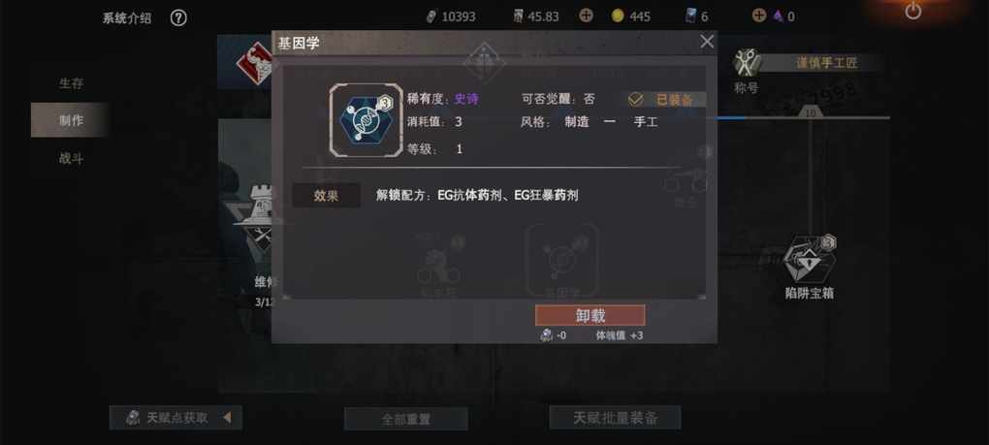Click the gold coin icon beside 445
Image resolution: width=989 pixels, height=445 pixels.
coord(618,16)
